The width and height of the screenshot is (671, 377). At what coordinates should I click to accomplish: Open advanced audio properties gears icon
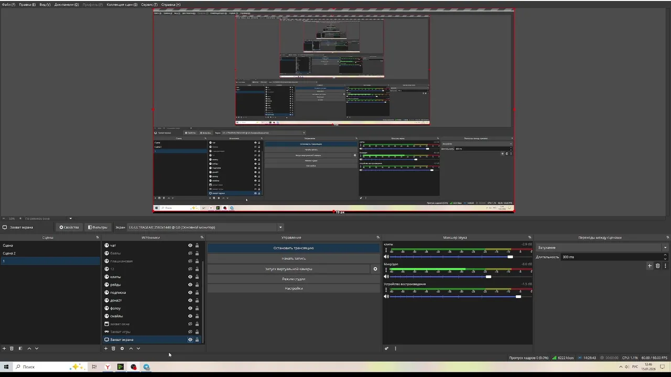387,348
